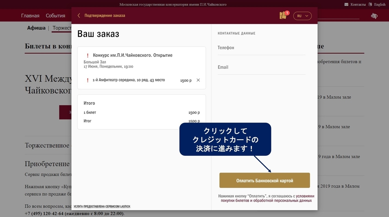Screen dimensions: 389x217
Task: Open the RU language dropdown
Action: pyautogui.click(x=302, y=15)
